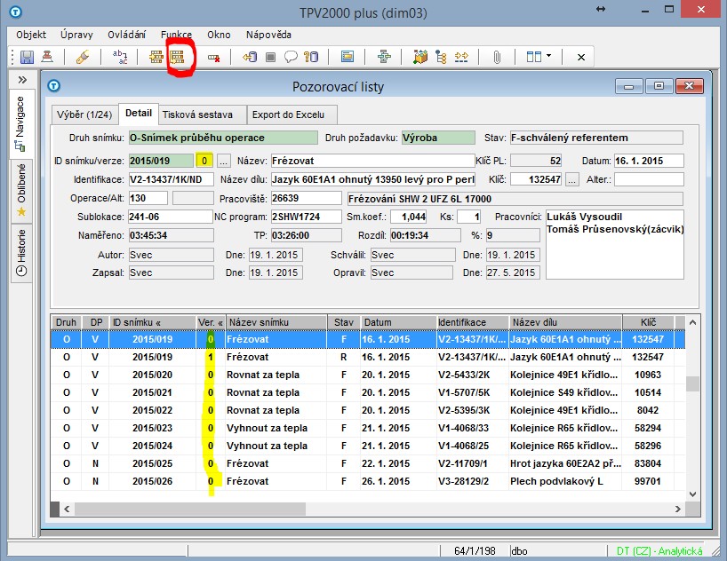
Task: Click the Datum field 16. 1. 2015
Action: pos(649,161)
